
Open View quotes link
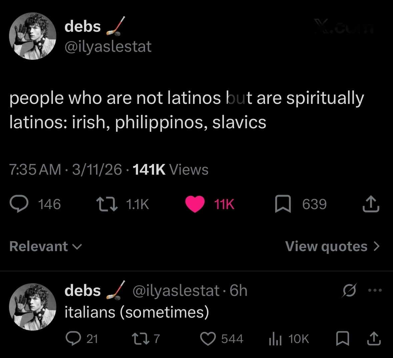(x=332, y=246)
